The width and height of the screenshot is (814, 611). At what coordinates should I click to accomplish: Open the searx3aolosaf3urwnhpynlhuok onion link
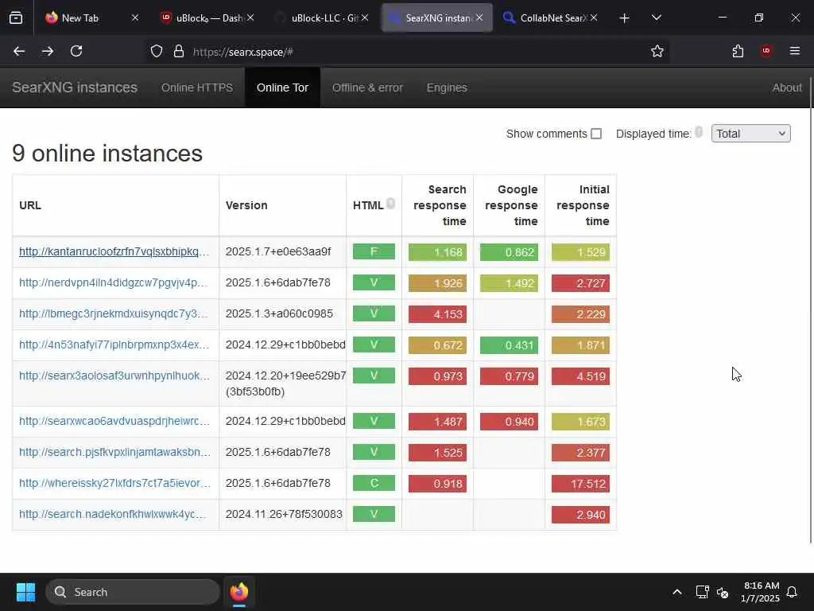[x=114, y=376]
